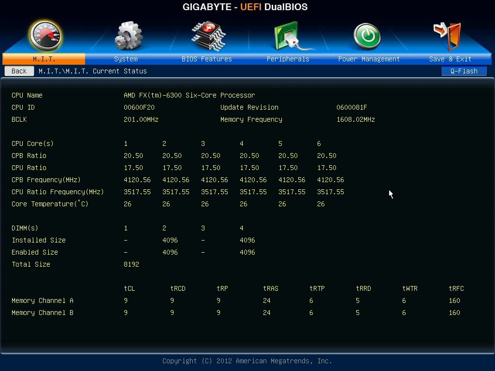Click the BIOS Features chip icon
The width and height of the screenshot is (495, 371).
coord(208,36)
